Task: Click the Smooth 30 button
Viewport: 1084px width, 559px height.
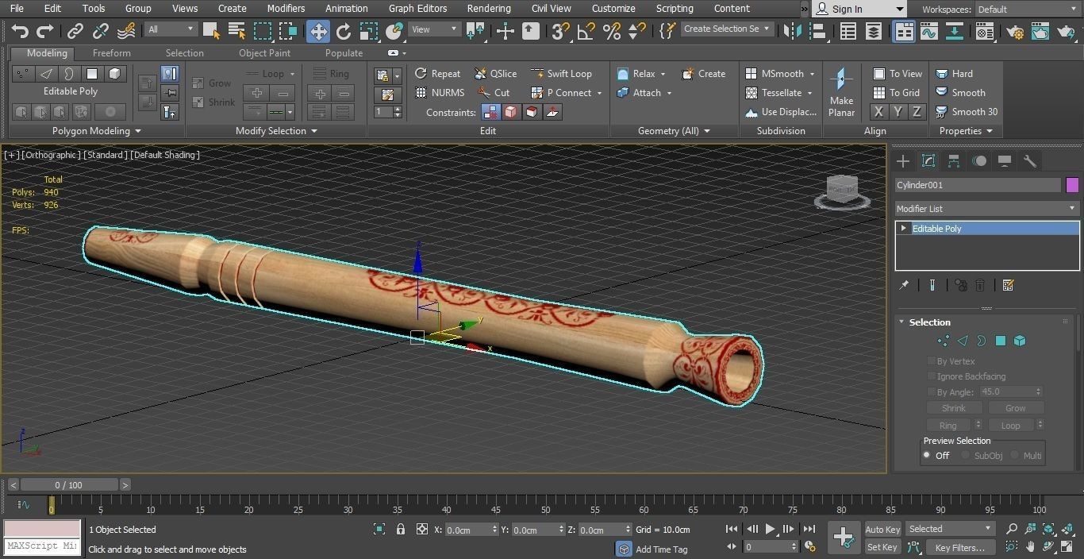Action: tap(967, 111)
